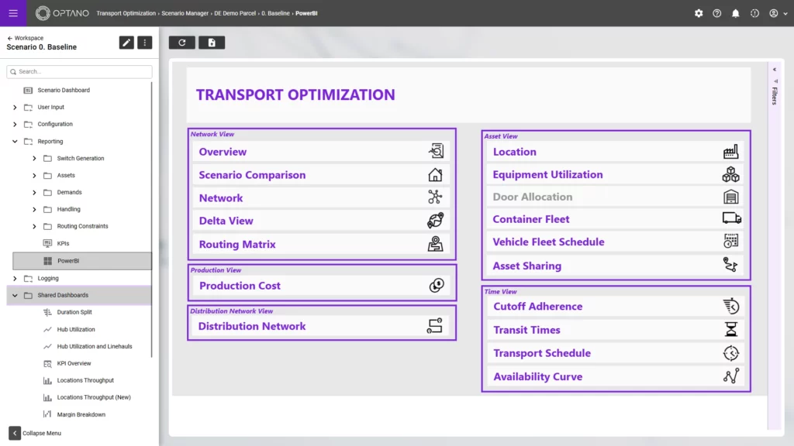This screenshot has width=794, height=446.
Task: Click the map icon next to Routing Matrix
Action: tap(436, 244)
